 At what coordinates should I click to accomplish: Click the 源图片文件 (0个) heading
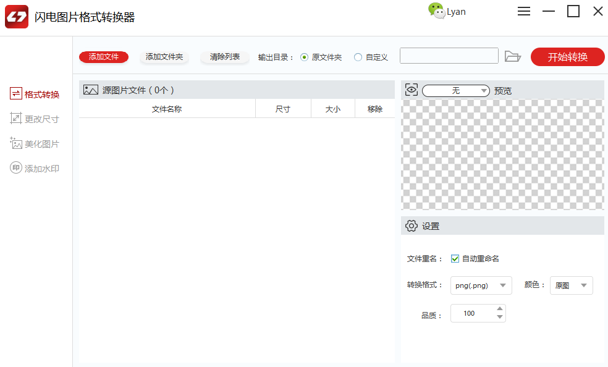[x=138, y=90]
